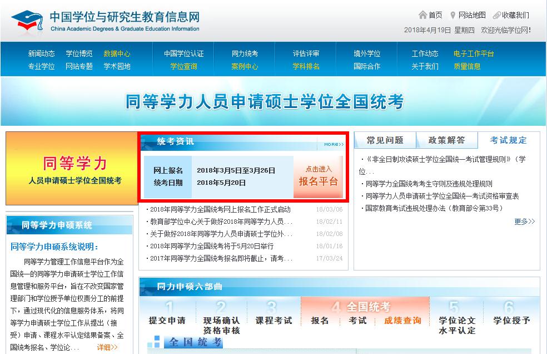Click the yellow 同等学力 banner image
The image size is (547, 354).
click(x=71, y=169)
